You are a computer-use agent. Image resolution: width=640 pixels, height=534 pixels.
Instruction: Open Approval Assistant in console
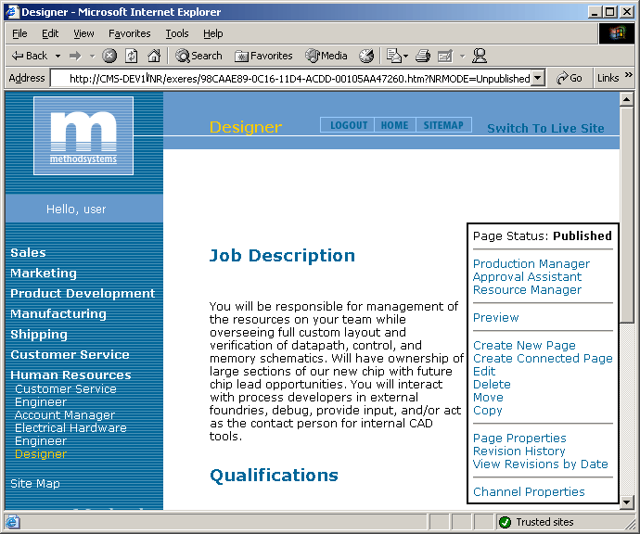[x=527, y=277]
